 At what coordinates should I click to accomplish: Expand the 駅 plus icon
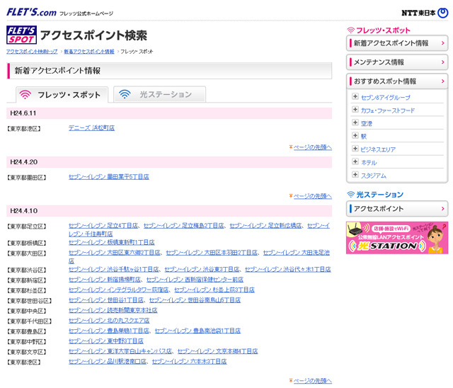(355, 135)
